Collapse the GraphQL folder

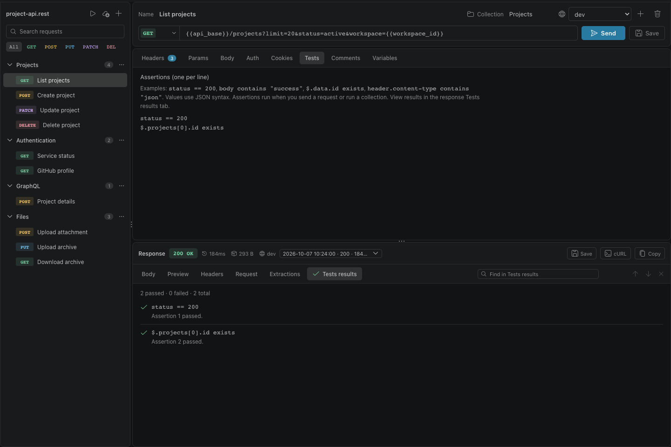pyautogui.click(x=10, y=186)
